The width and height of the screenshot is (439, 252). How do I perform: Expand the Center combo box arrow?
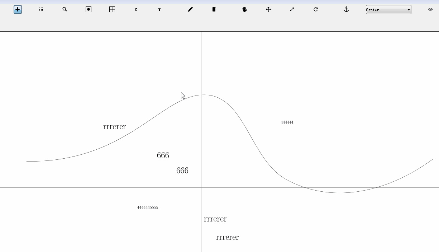[408, 10]
